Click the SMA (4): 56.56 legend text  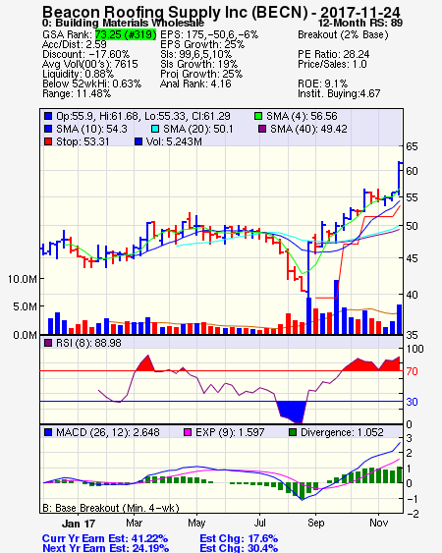coord(302,116)
